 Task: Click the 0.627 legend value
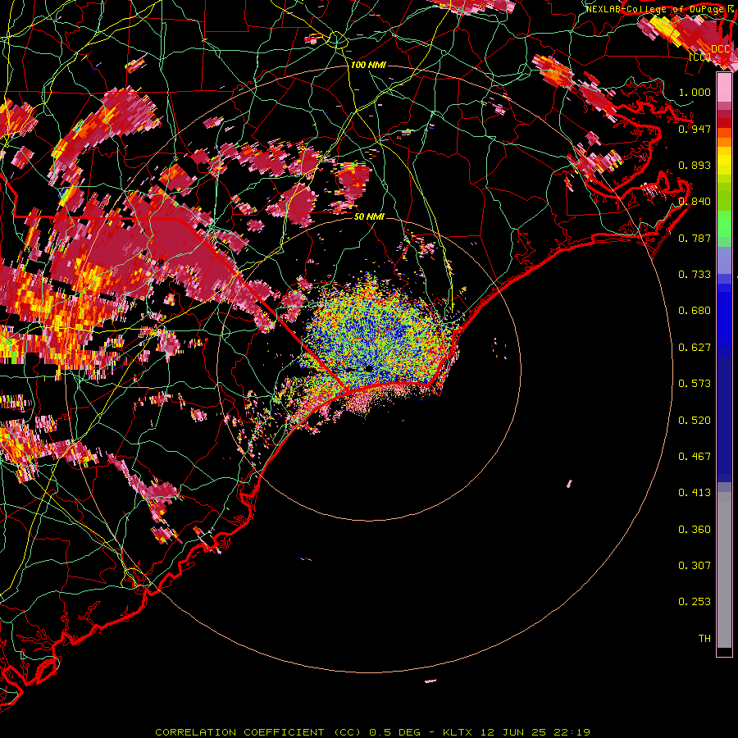point(695,348)
